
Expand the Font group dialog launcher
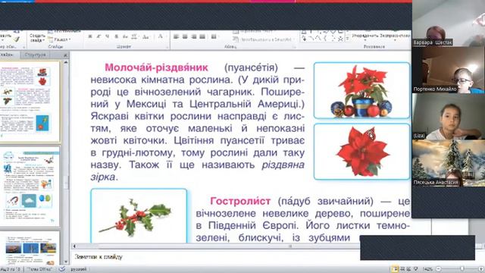click(167, 47)
